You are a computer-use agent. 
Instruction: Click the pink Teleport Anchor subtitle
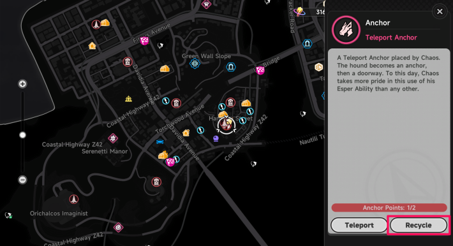coord(391,38)
